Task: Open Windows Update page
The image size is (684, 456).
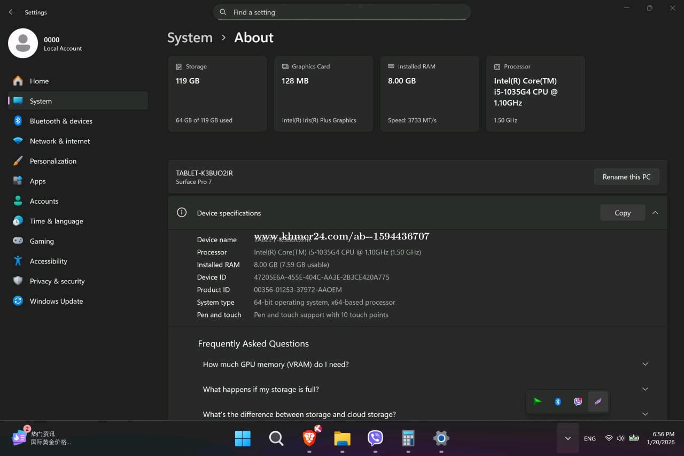Action: click(x=56, y=302)
